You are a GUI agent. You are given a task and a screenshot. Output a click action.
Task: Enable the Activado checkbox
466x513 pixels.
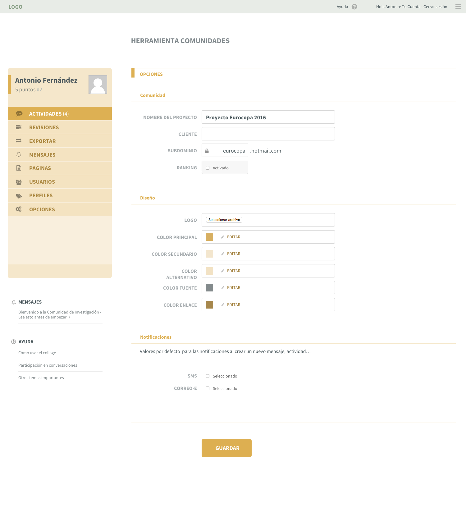coord(208,168)
